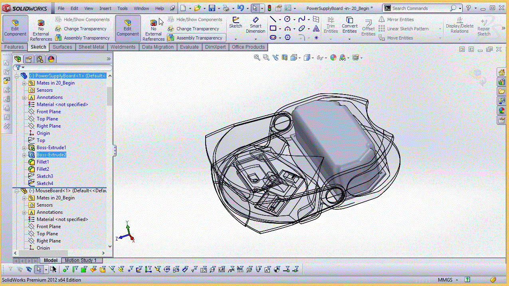Switch to the Motion Study 1 tab

(81, 260)
